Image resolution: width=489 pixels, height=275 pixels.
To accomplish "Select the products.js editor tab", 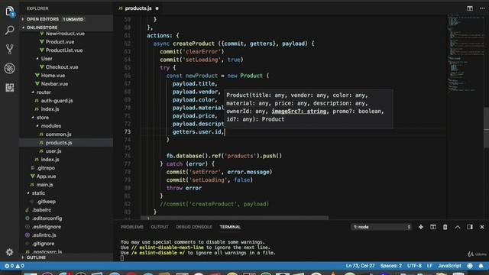I will (x=138, y=8).
